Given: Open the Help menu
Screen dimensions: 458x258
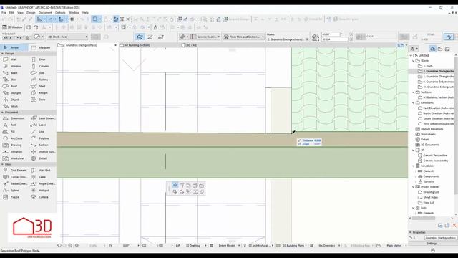Looking at the screenshot, I should coord(85,13).
